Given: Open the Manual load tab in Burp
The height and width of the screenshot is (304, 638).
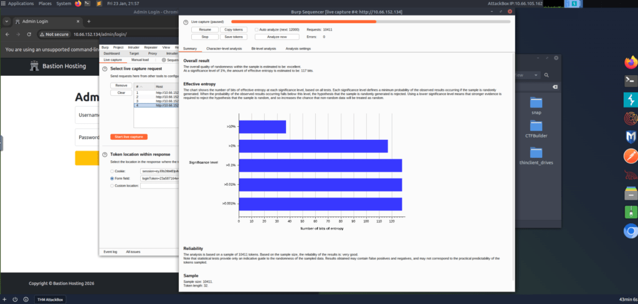Looking at the screenshot, I should tap(140, 60).
